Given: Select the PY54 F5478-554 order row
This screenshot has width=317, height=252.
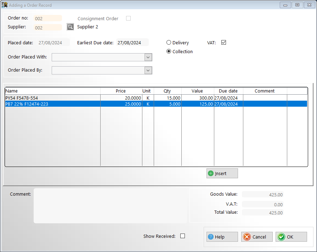Looking at the screenshot, I should tap(52, 98).
